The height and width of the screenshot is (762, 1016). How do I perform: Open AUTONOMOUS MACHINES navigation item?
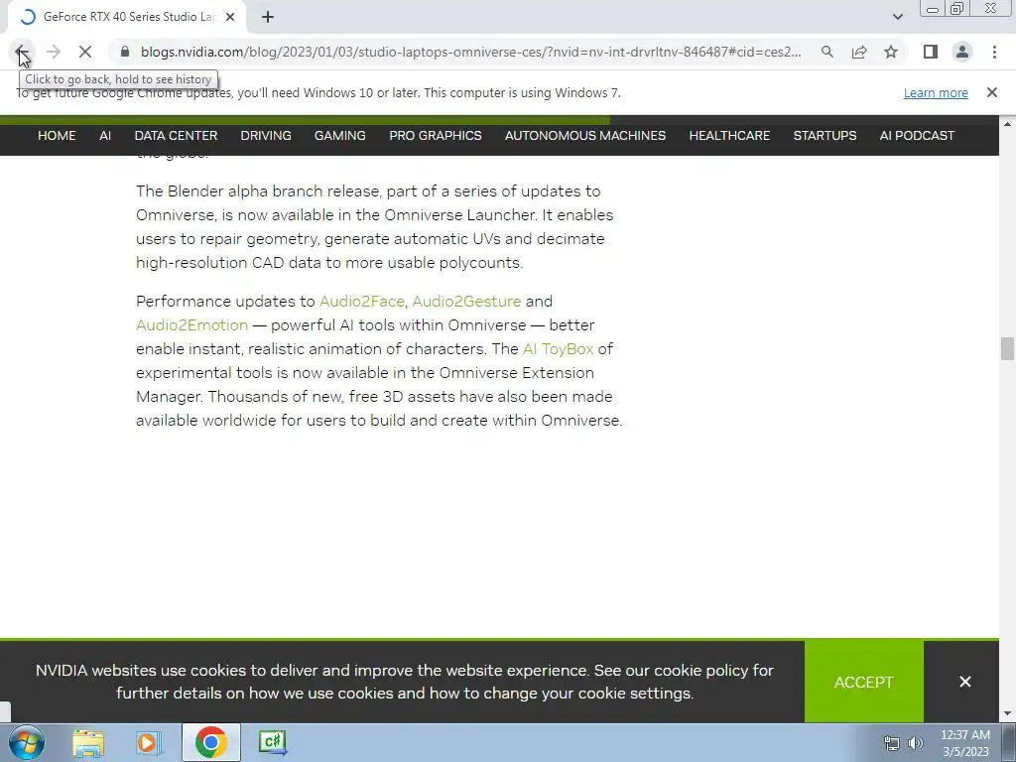coord(585,135)
